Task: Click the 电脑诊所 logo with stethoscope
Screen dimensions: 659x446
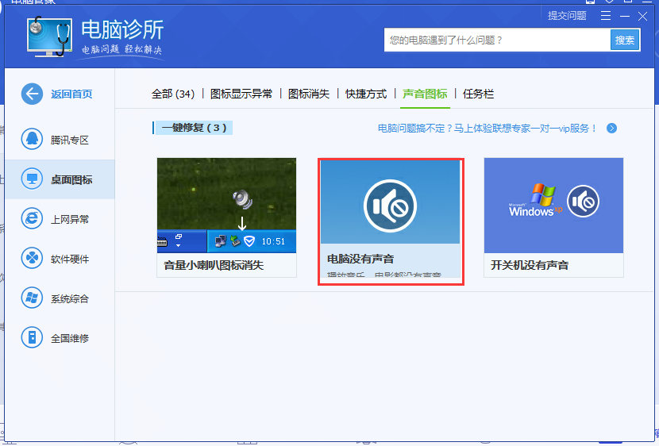Action: 49,37
